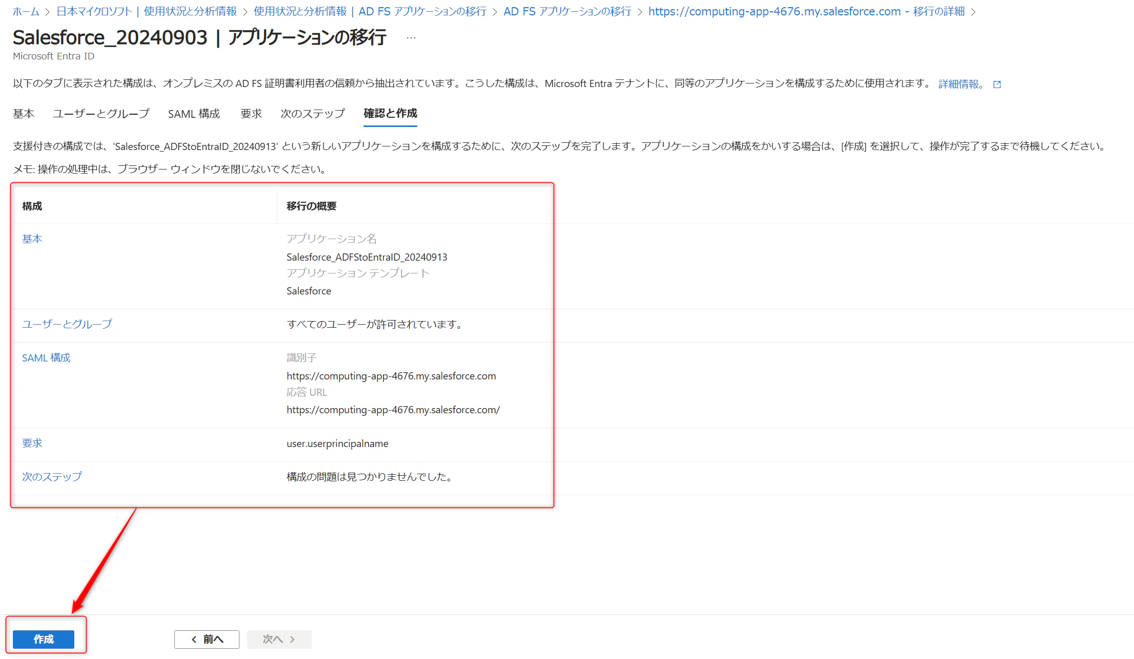Open the salesforce.com 移行の詳細 breadcrumb
The width and height of the screenshot is (1134, 659).
click(x=806, y=11)
